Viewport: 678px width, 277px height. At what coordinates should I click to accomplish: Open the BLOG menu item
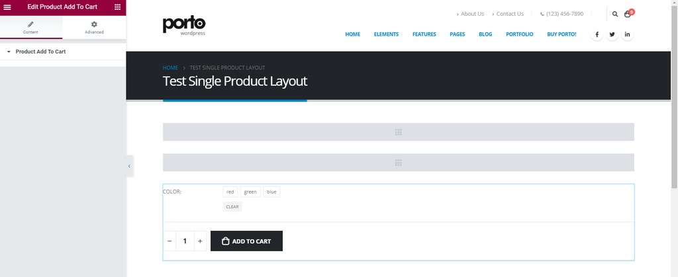[485, 34]
